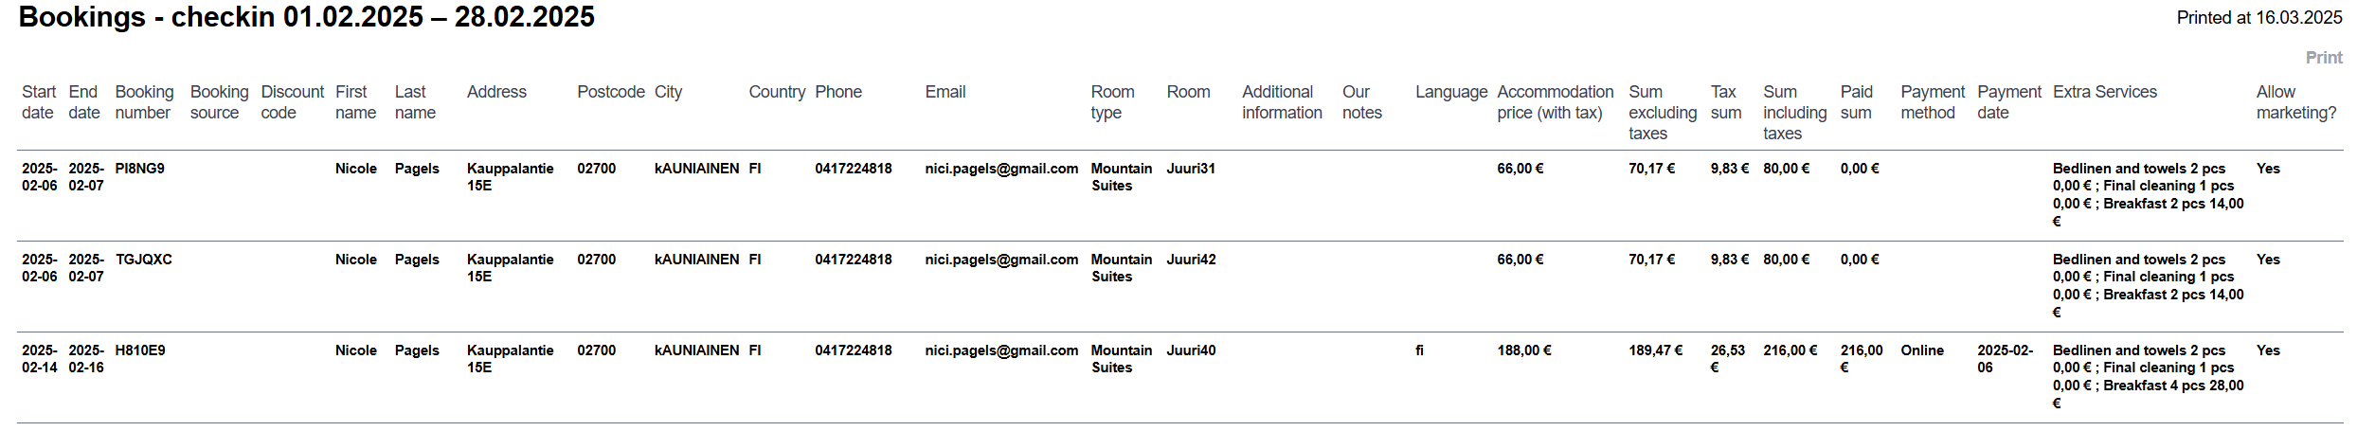Click the 216,00 € paid sum cell
2357x431 pixels.
1861,358
